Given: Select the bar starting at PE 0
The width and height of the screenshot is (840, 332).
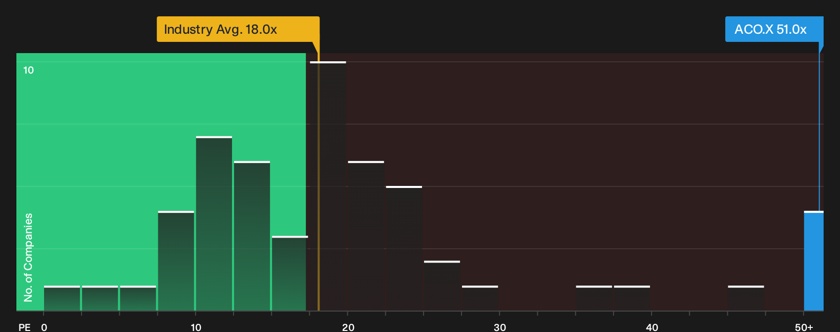Looking at the screenshot, I should (62, 298).
